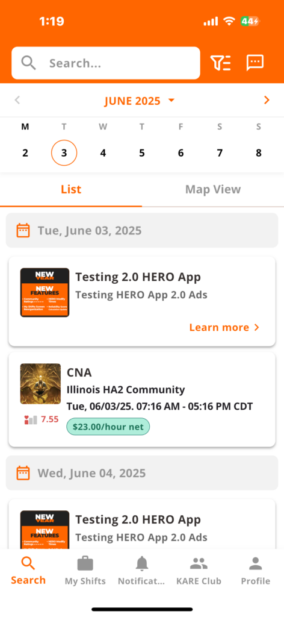Tap the community rating 7.55 icon
Viewport: 284px width, 617px height.
click(31, 419)
